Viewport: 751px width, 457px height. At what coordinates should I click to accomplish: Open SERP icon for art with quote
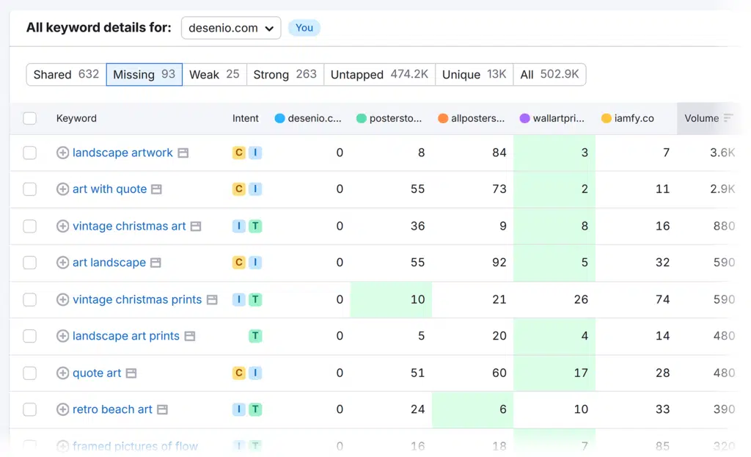156,189
